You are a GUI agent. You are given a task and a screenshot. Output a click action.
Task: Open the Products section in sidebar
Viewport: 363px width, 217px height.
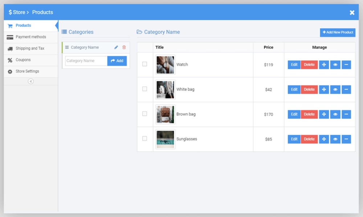tap(31, 25)
